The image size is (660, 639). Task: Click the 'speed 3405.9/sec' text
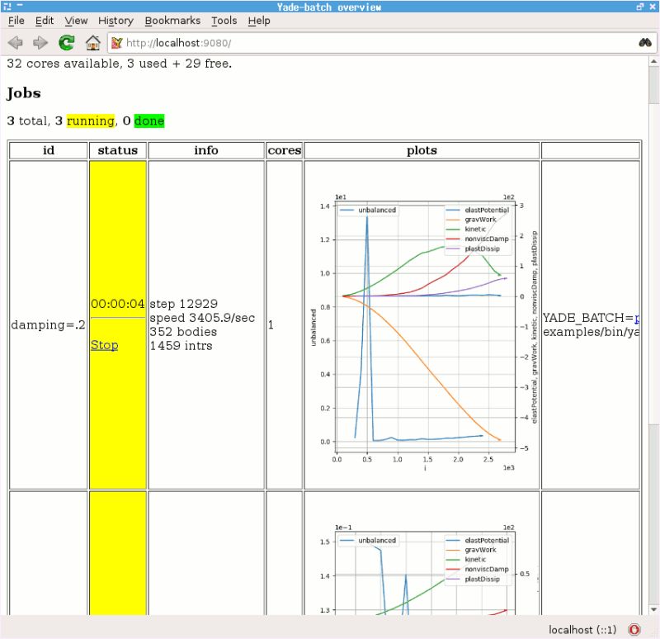pyautogui.click(x=202, y=318)
